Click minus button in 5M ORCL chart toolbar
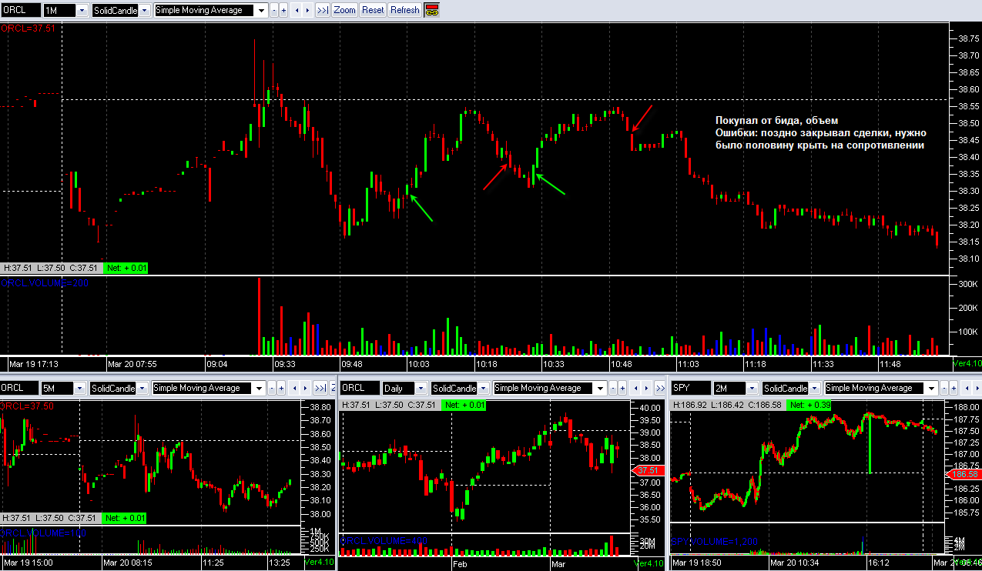The width and height of the screenshot is (982, 571). pos(271,388)
